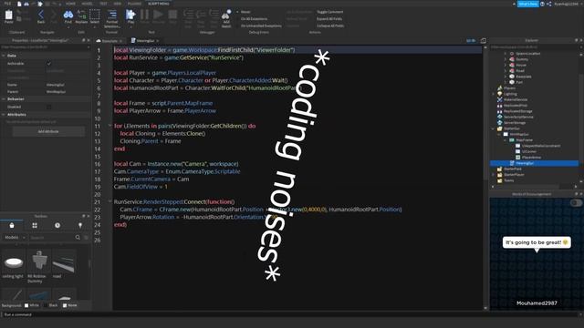Click the Select tool in the Edit group
584x328 pixels.
[95, 16]
